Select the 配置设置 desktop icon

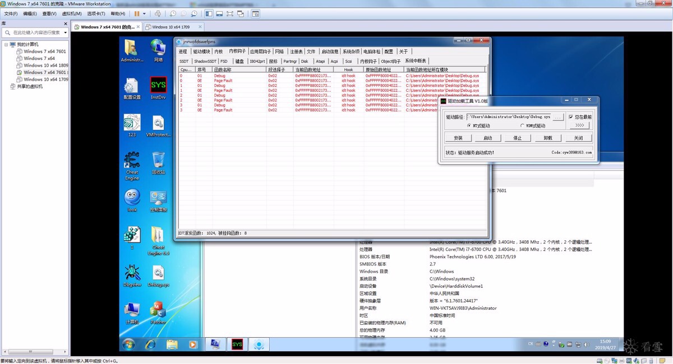point(132,88)
